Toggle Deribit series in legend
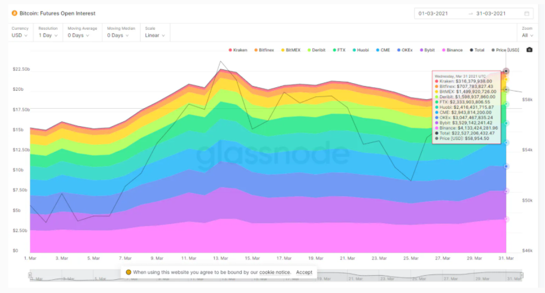The height and width of the screenshot is (293, 545). coord(316,50)
